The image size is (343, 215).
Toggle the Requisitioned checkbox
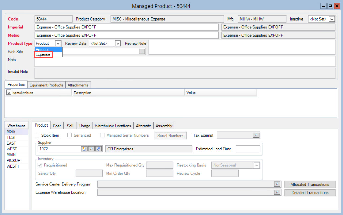(x=40, y=165)
